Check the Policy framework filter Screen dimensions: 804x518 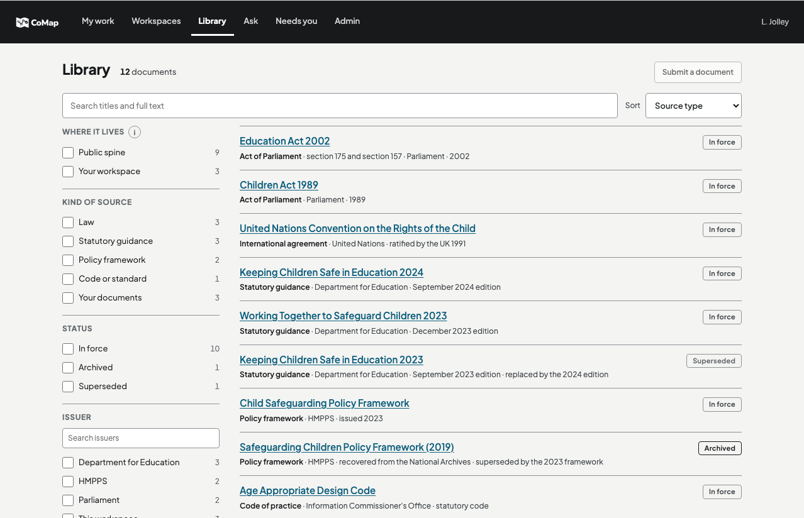point(68,260)
